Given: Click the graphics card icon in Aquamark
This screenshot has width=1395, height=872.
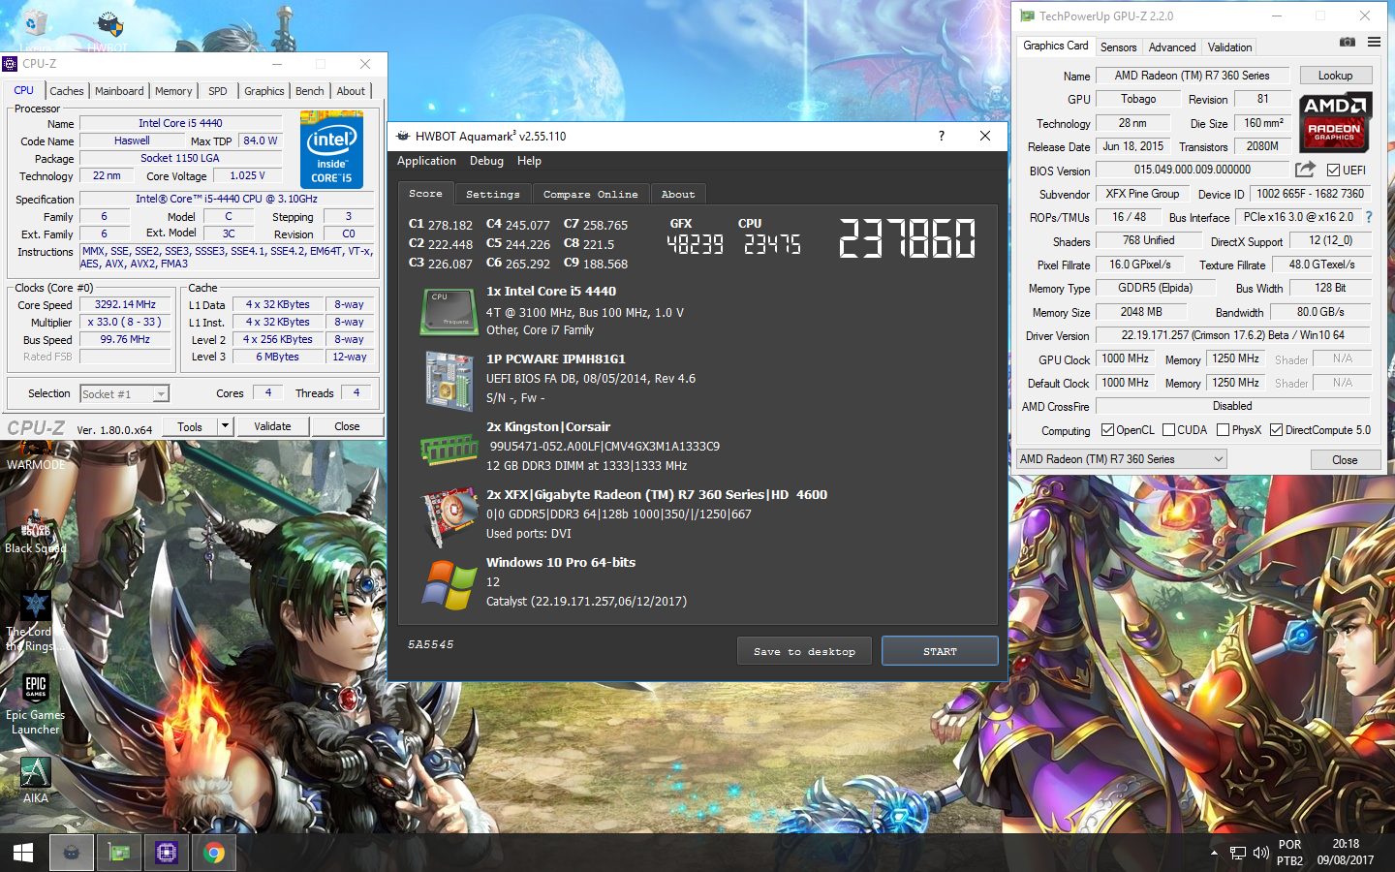Looking at the screenshot, I should pyautogui.click(x=450, y=517).
